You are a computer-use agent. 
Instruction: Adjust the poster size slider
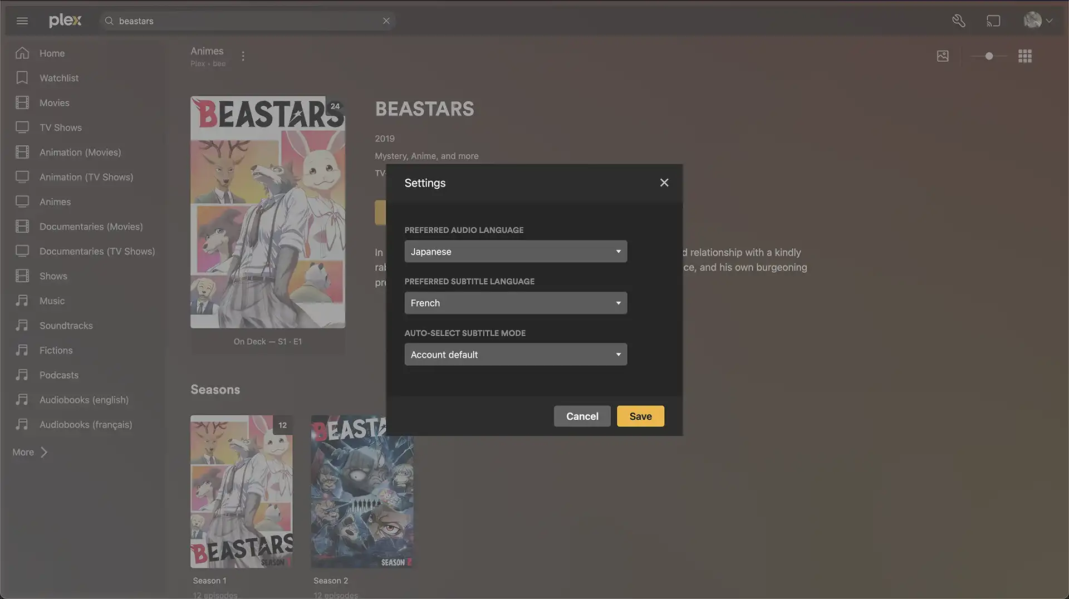[x=989, y=56]
